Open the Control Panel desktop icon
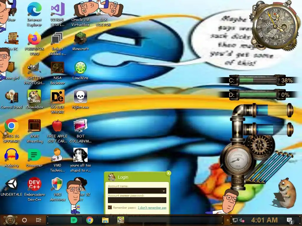This screenshot has height=226, width=302. pos(12,99)
